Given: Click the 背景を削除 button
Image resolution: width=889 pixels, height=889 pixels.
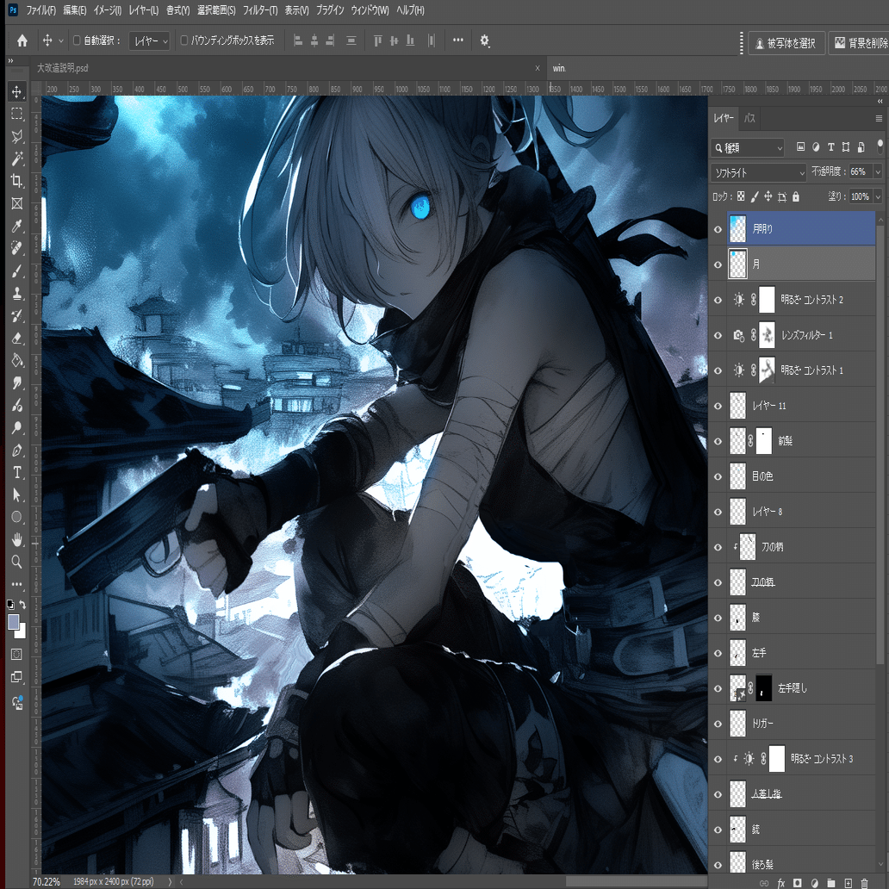Looking at the screenshot, I should (860, 43).
